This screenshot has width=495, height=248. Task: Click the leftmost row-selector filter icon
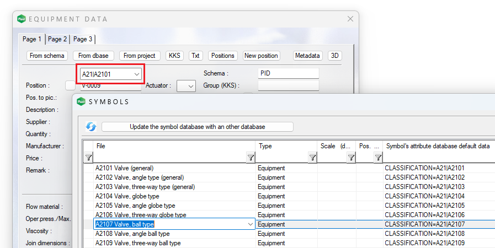88,158
